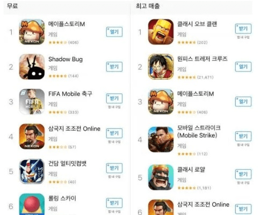Tap the Clash Royale king icon
This screenshot has width=261, height=215.
[161, 177]
